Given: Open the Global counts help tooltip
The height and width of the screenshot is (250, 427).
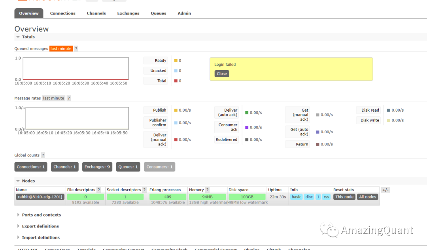Looking at the screenshot, I should [43, 155].
